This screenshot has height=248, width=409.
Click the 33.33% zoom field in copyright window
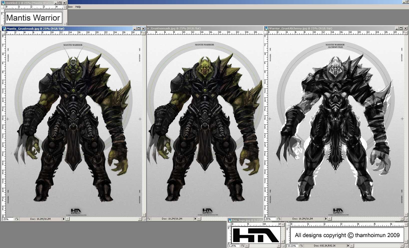(x=293, y=246)
